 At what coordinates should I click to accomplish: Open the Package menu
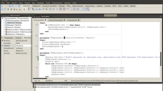(40, 3)
